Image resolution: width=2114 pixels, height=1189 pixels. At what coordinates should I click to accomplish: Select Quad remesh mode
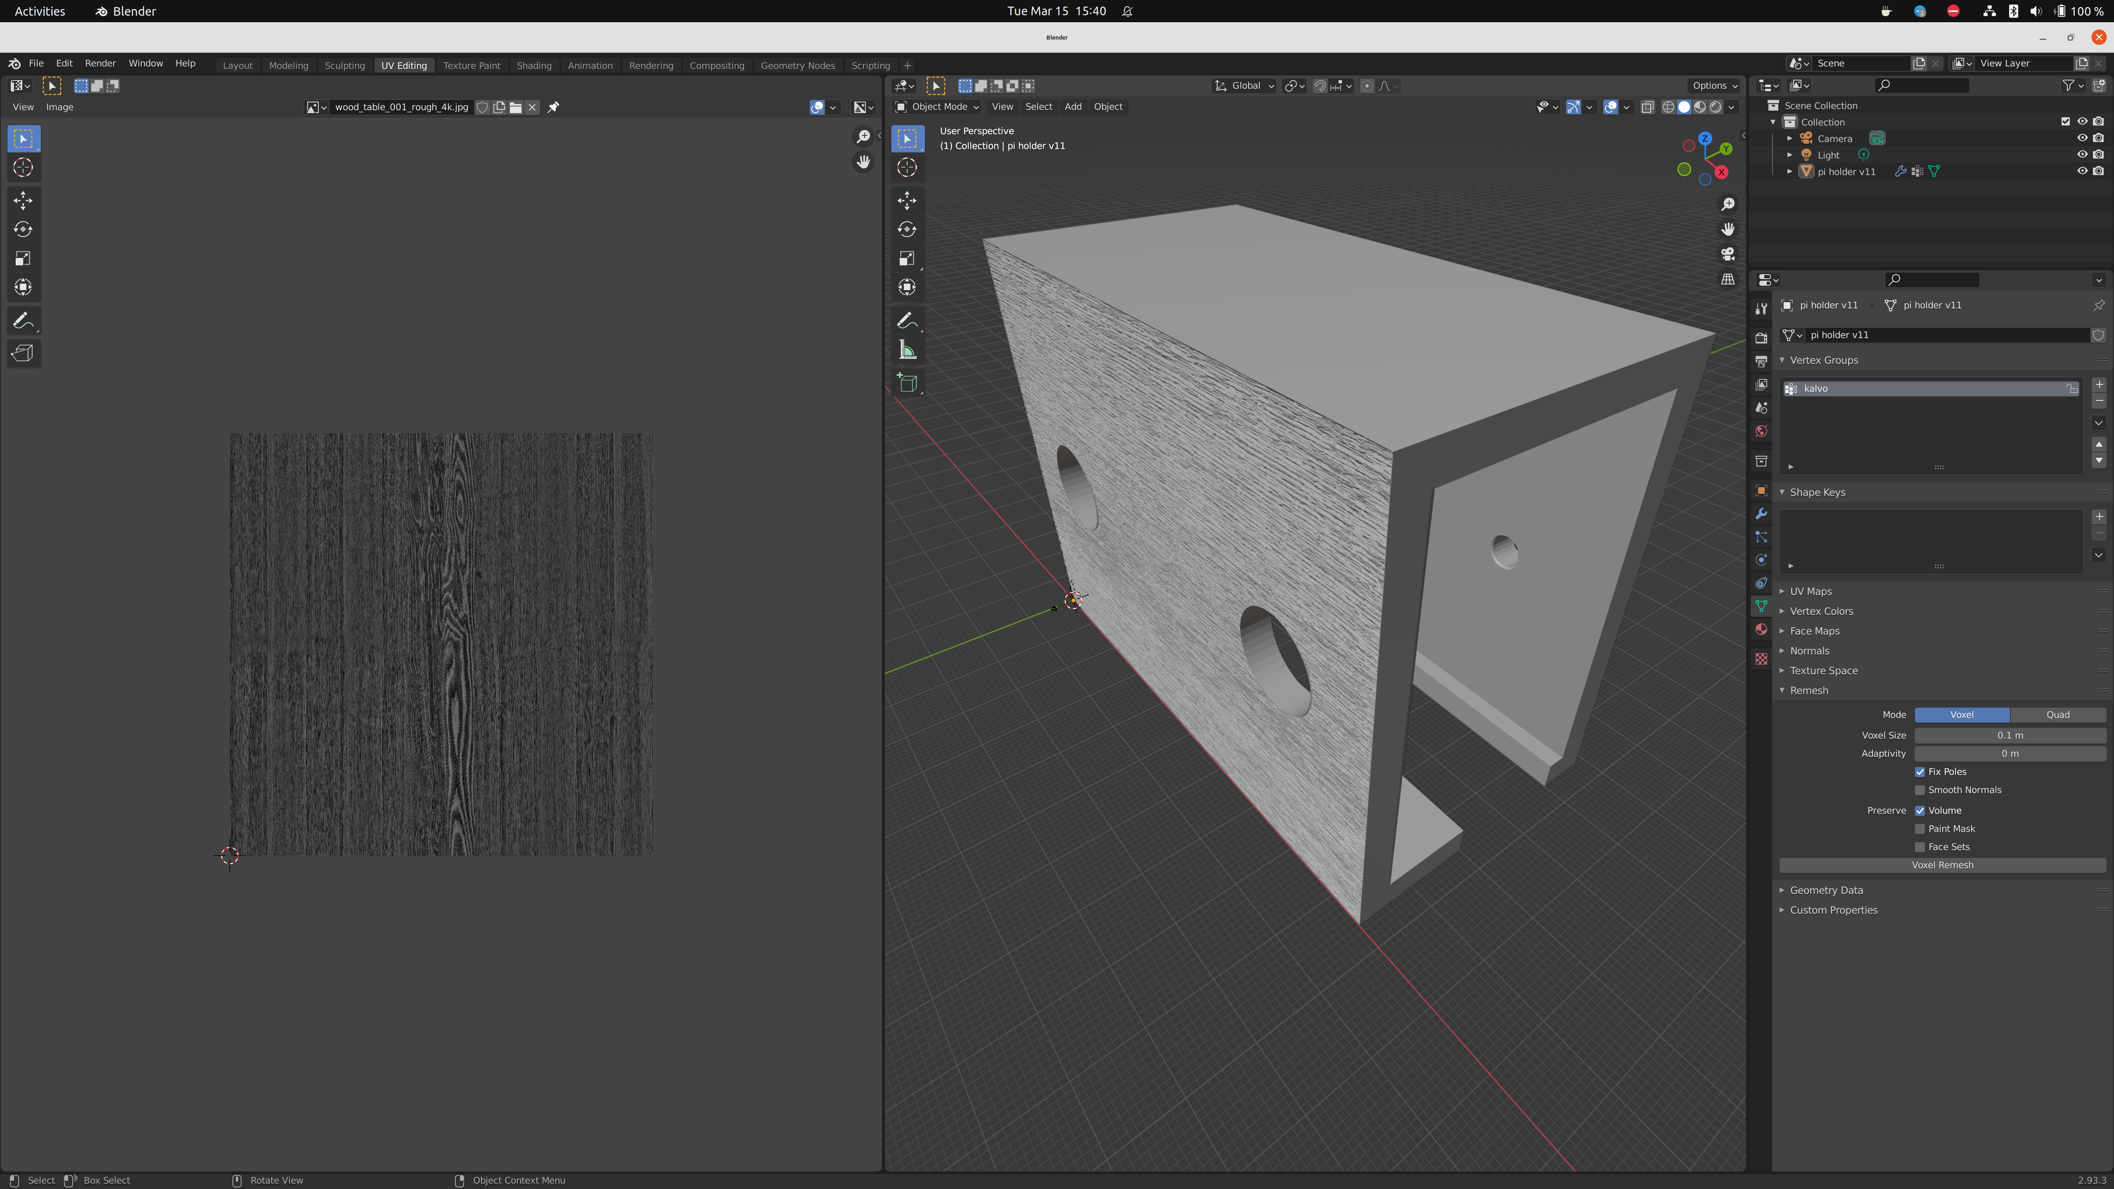[2057, 715]
